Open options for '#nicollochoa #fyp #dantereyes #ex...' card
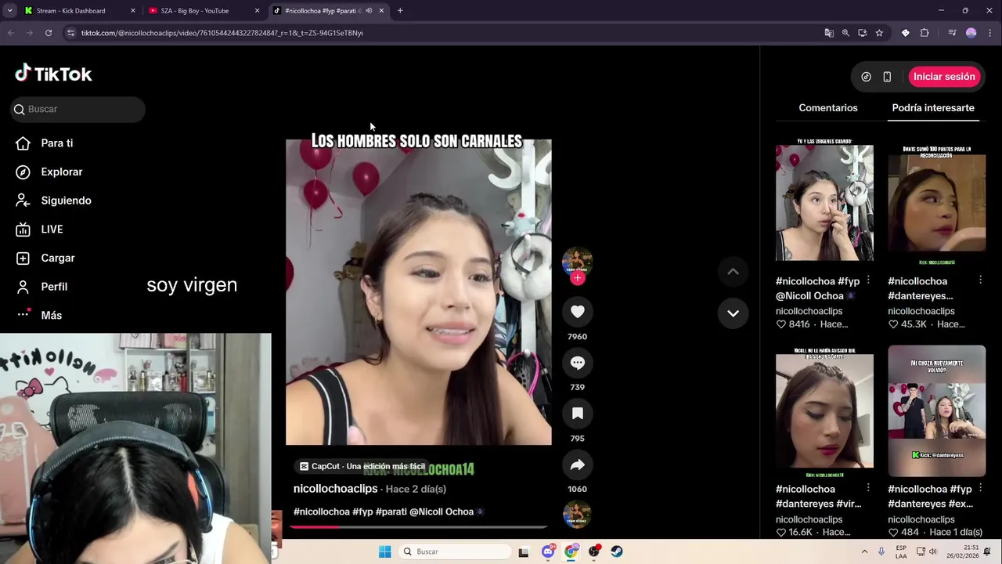1002x564 pixels. [x=980, y=488]
